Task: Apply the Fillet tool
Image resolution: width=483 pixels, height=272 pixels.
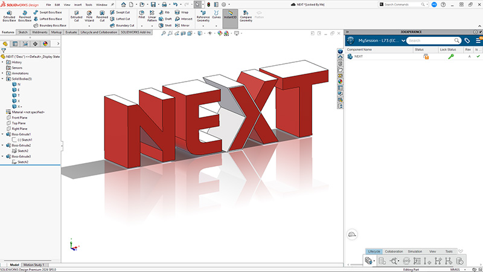Action: point(142,15)
